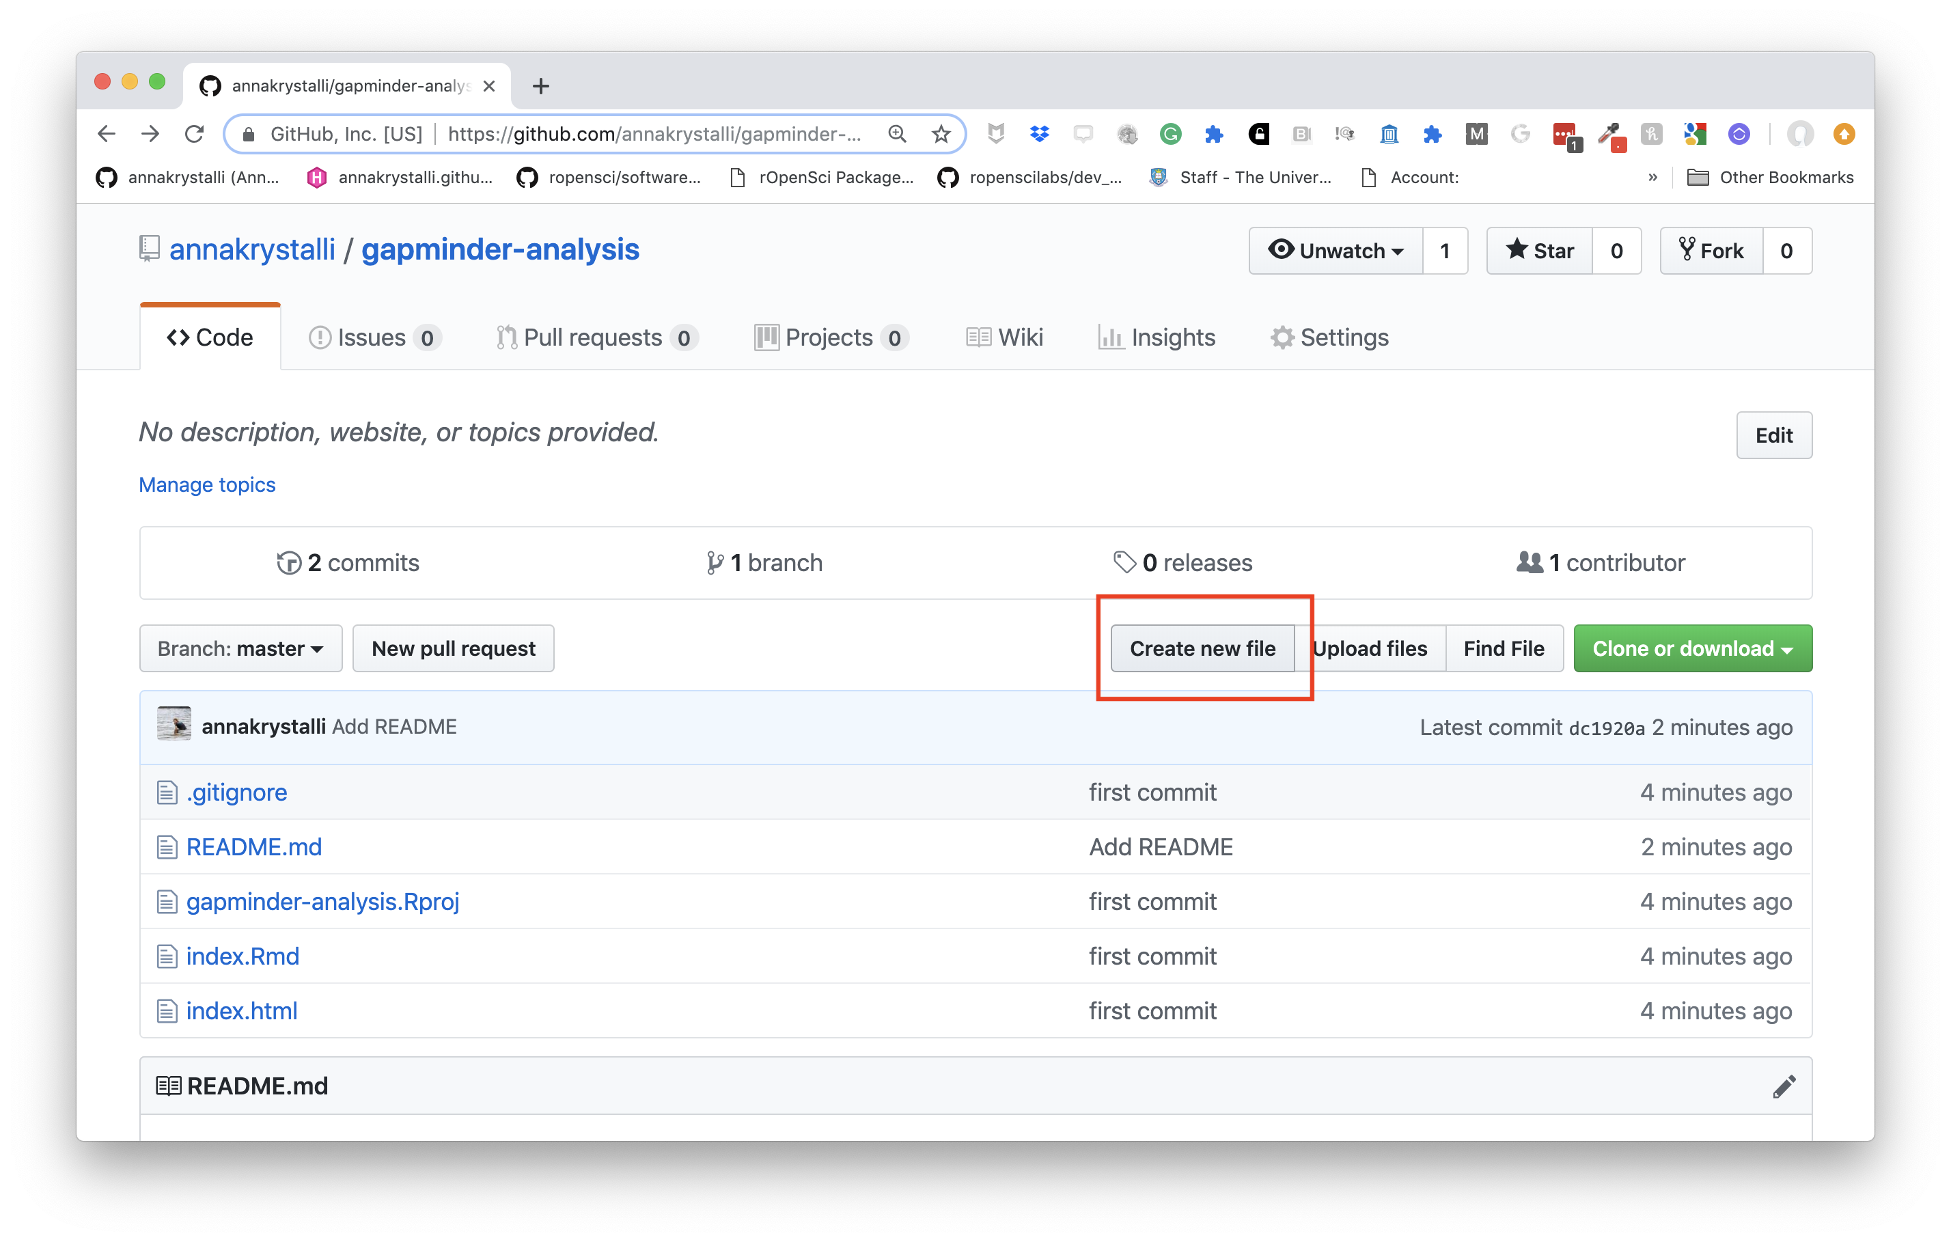Open the Branch: master dropdown
Viewport: 1951px width, 1242px height.
point(240,648)
